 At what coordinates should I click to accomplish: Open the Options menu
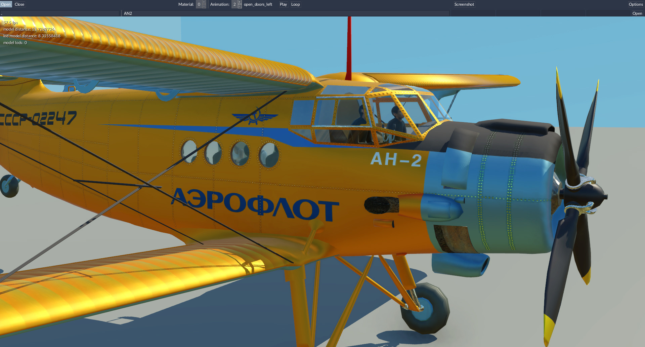point(636,4)
